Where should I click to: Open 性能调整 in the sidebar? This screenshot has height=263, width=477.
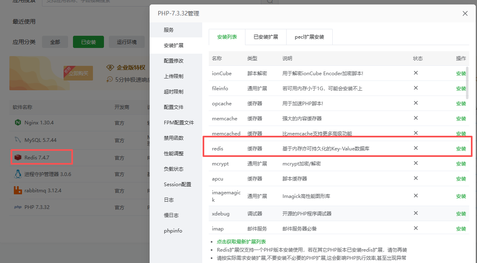176,154
